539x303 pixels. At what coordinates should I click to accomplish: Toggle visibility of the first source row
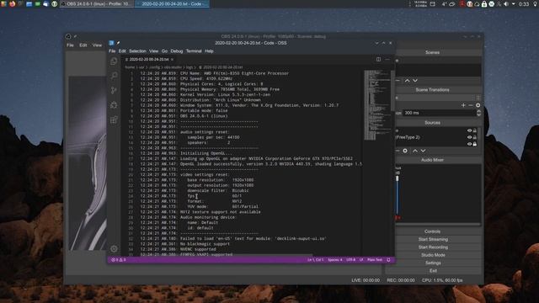pos(469,130)
